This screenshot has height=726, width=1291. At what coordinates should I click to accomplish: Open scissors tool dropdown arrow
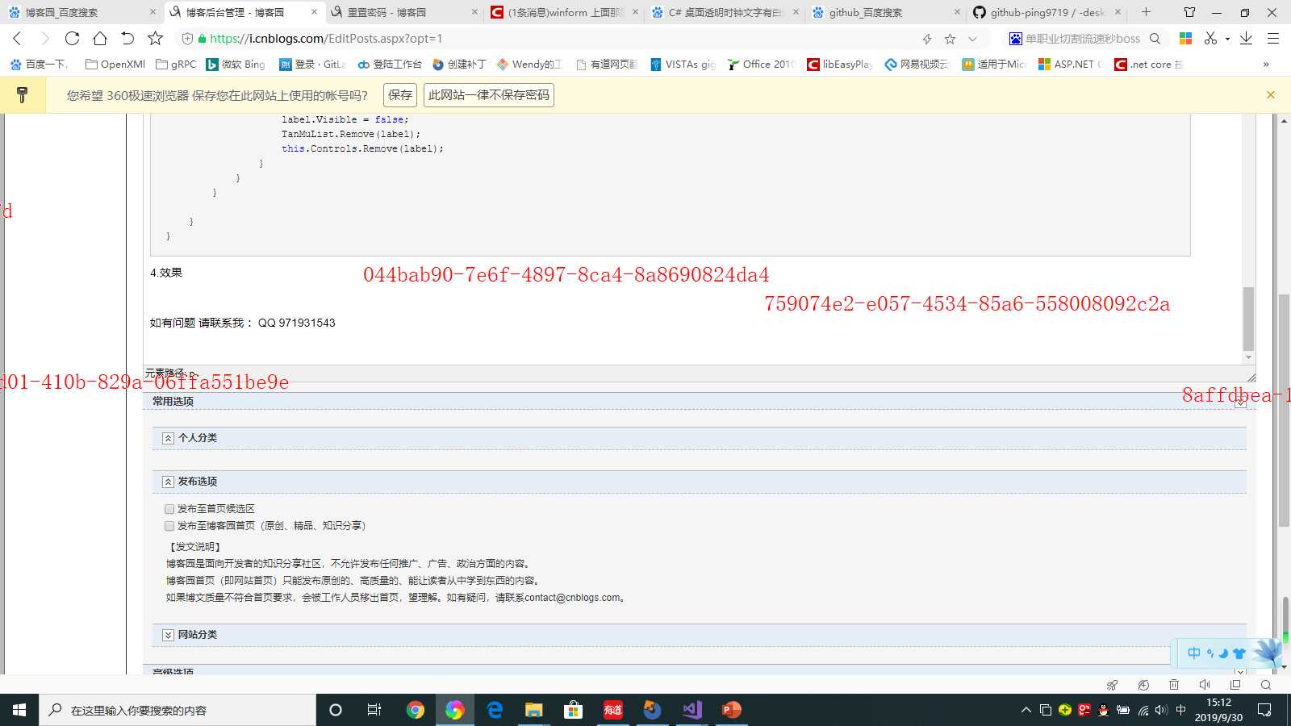[1227, 39]
